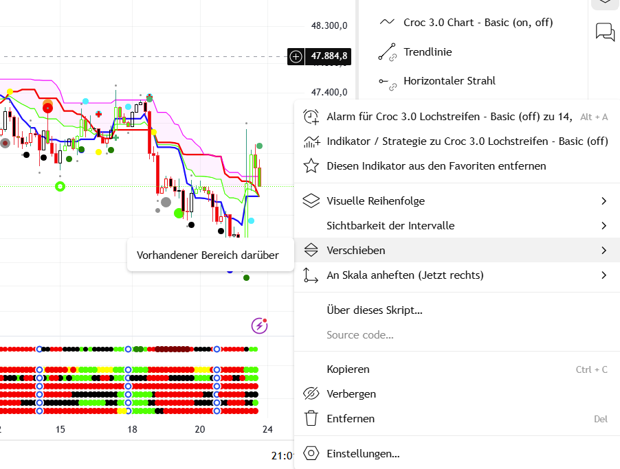Choose Über dieses Skript menu entry
Image resolution: width=620 pixels, height=469 pixels.
coord(374,310)
